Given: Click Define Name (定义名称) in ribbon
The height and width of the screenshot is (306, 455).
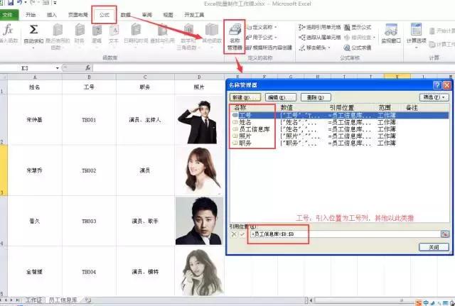Looking at the screenshot, I should [261, 27].
